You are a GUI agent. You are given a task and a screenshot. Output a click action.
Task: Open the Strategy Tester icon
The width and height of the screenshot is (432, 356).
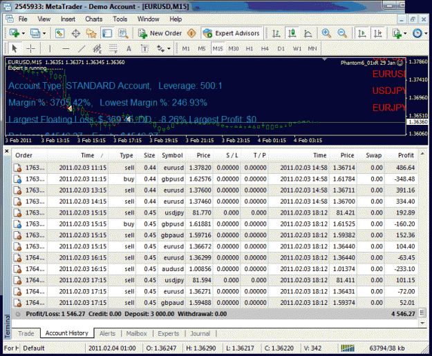coord(123,33)
